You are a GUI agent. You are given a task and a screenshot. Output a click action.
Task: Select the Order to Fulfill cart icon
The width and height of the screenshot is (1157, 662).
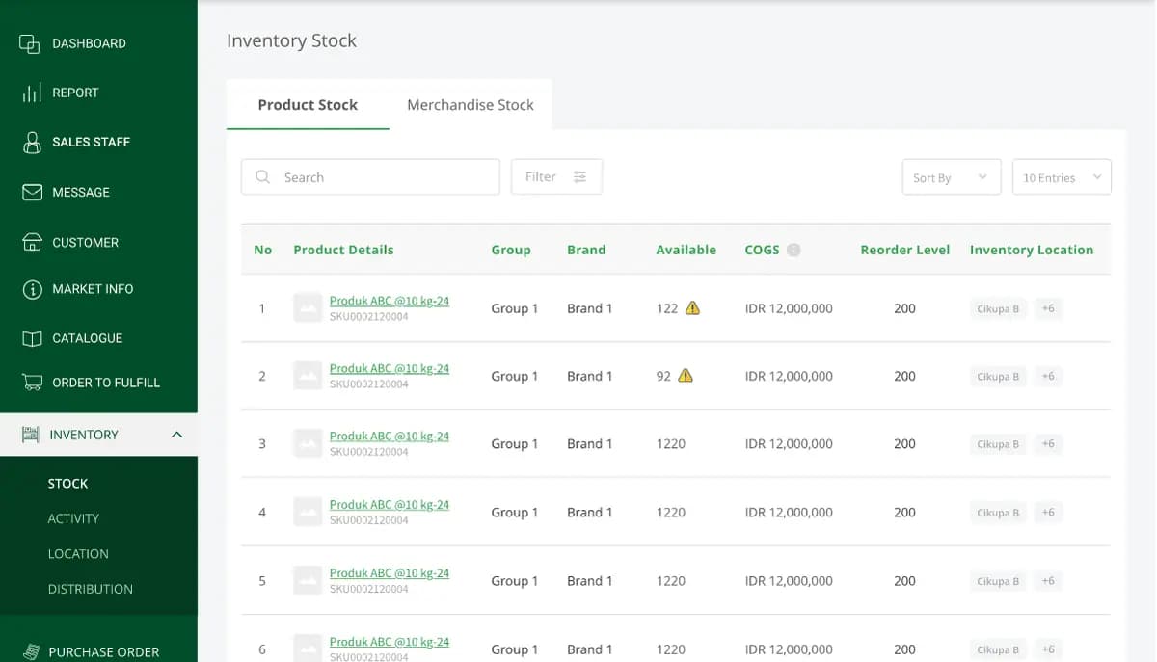32,383
